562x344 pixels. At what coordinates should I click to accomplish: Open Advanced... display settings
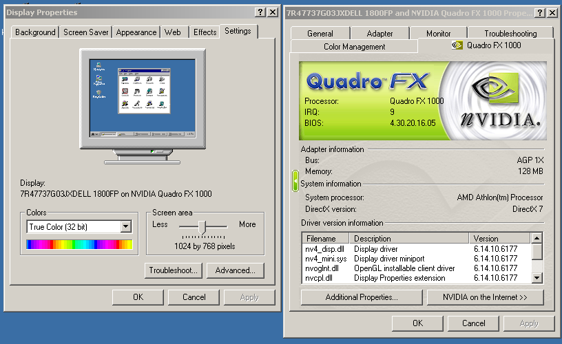coord(235,270)
